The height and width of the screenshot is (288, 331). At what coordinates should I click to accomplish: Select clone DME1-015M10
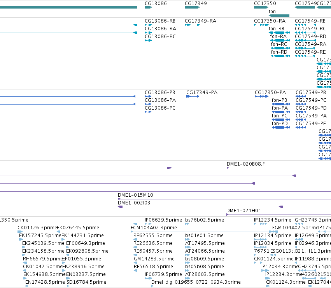(x=135, y=195)
